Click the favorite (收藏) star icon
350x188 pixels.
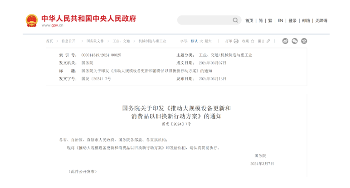coord(253,41)
